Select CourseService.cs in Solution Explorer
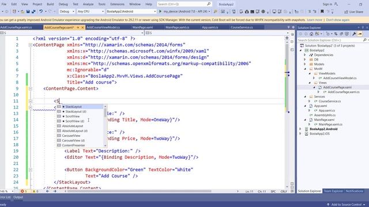Screen dimensions: 369x207 [329, 101]
